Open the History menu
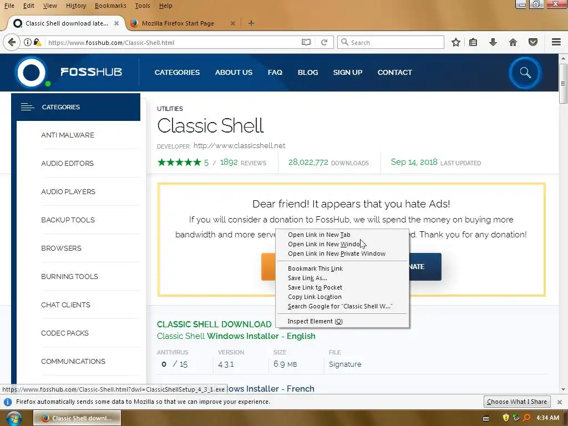The width and height of the screenshot is (568, 426). (x=75, y=6)
